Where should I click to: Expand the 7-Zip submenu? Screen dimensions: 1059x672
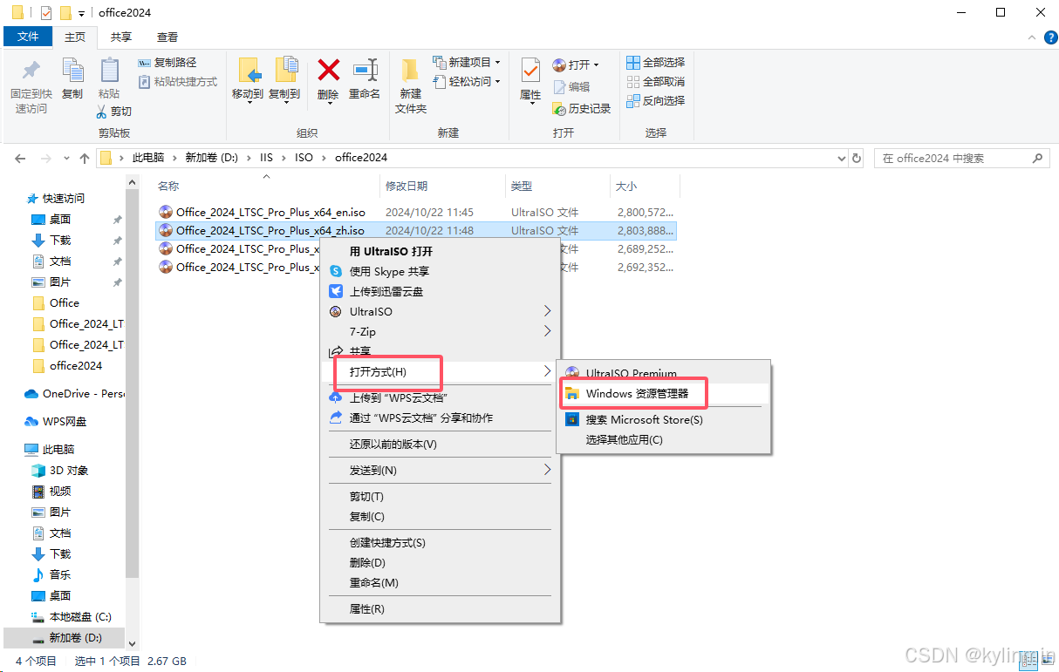440,331
